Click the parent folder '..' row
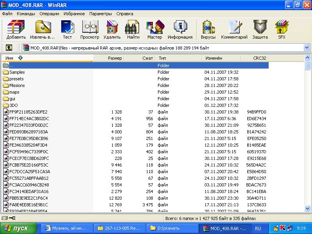 [136, 66]
